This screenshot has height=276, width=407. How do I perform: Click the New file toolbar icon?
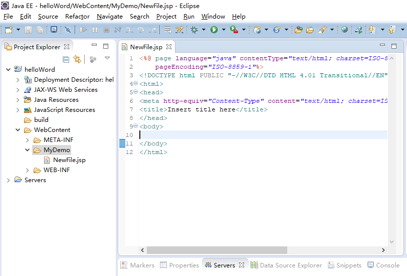(x=8, y=30)
